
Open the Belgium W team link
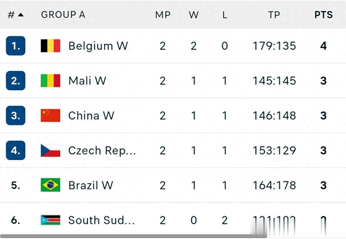[x=98, y=46]
